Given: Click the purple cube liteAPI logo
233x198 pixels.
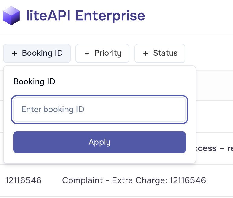Looking at the screenshot, I should click(11, 15).
